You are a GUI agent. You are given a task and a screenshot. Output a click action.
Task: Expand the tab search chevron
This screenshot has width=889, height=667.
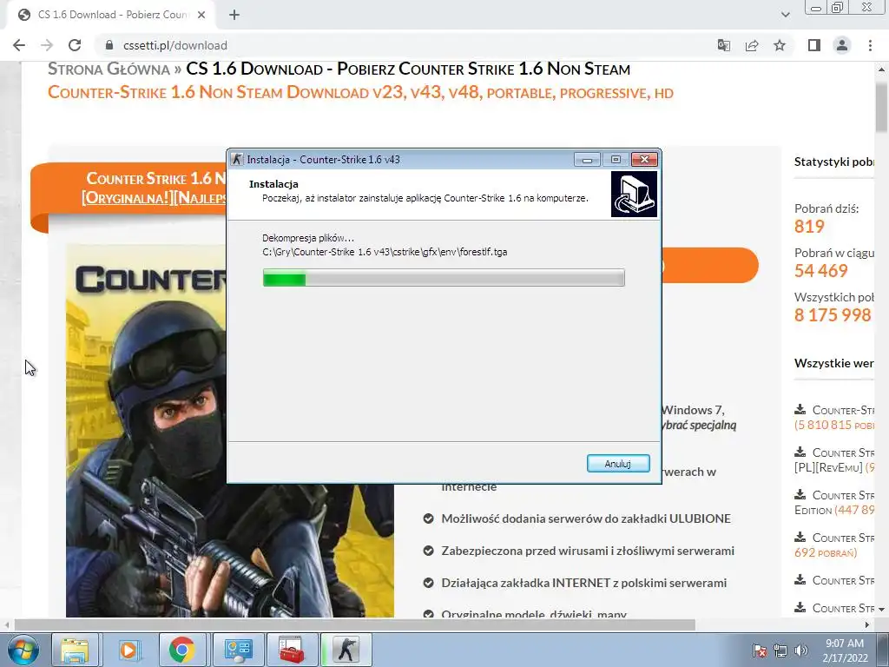click(x=785, y=15)
